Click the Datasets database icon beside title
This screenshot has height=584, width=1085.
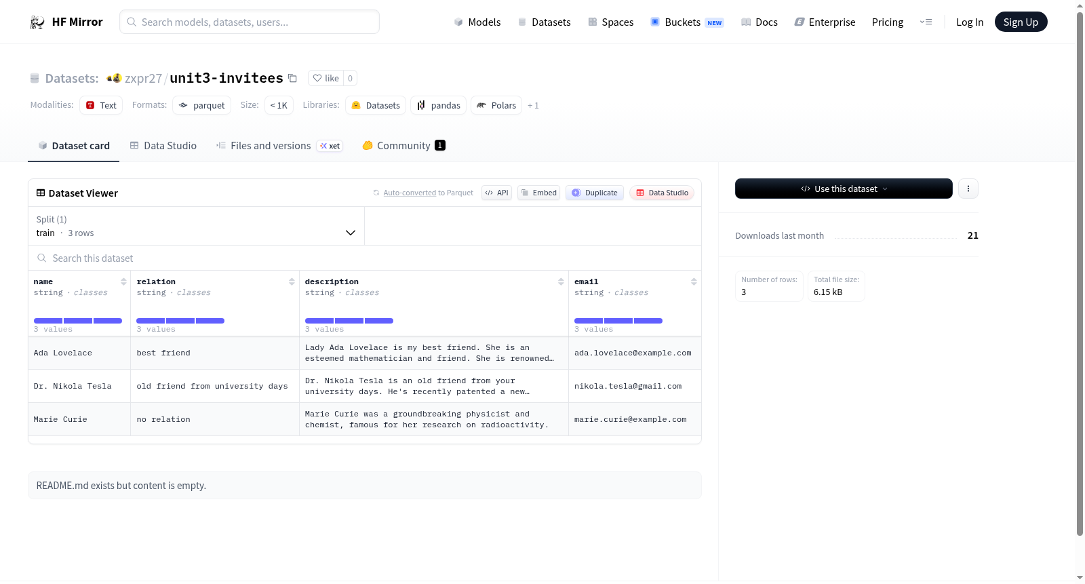[35, 79]
